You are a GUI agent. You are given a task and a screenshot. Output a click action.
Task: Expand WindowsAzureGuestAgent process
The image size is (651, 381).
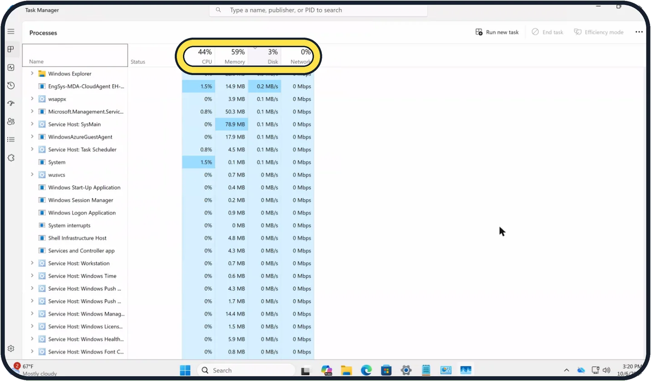click(x=32, y=137)
